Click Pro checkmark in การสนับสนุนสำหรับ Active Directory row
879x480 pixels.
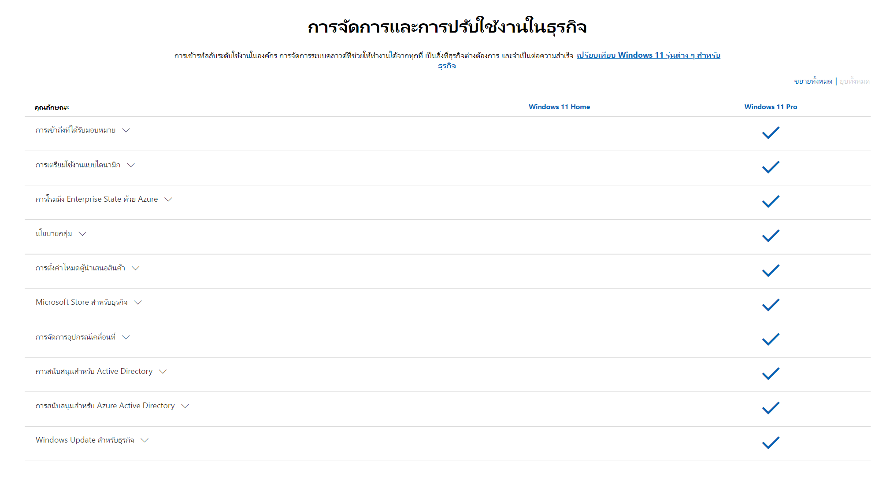coord(771,373)
